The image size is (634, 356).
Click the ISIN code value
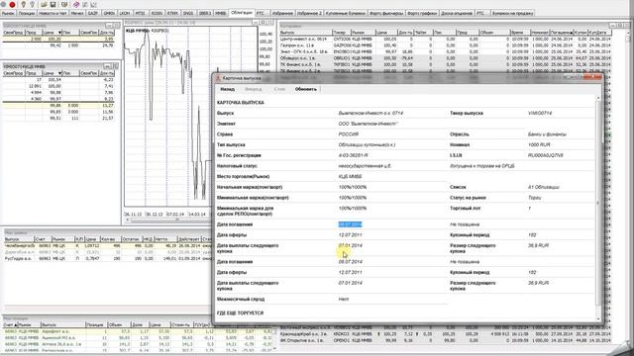pyautogui.click(x=545, y=155)
